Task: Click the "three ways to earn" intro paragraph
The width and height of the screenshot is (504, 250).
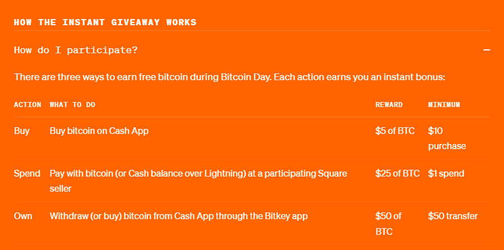Action: tap(229, 77)
